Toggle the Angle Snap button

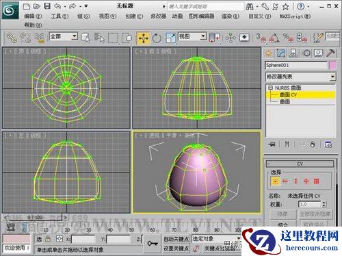coord(274,38)
